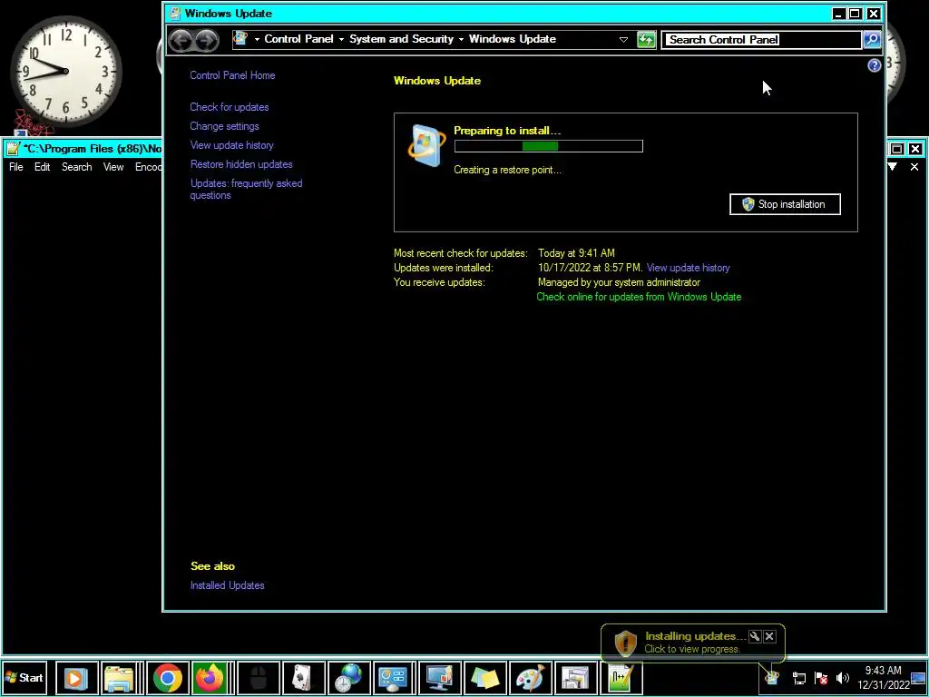Click Check online for updates from Windows Update
This screenshot has height=697, width=929.
coord(639,297)
